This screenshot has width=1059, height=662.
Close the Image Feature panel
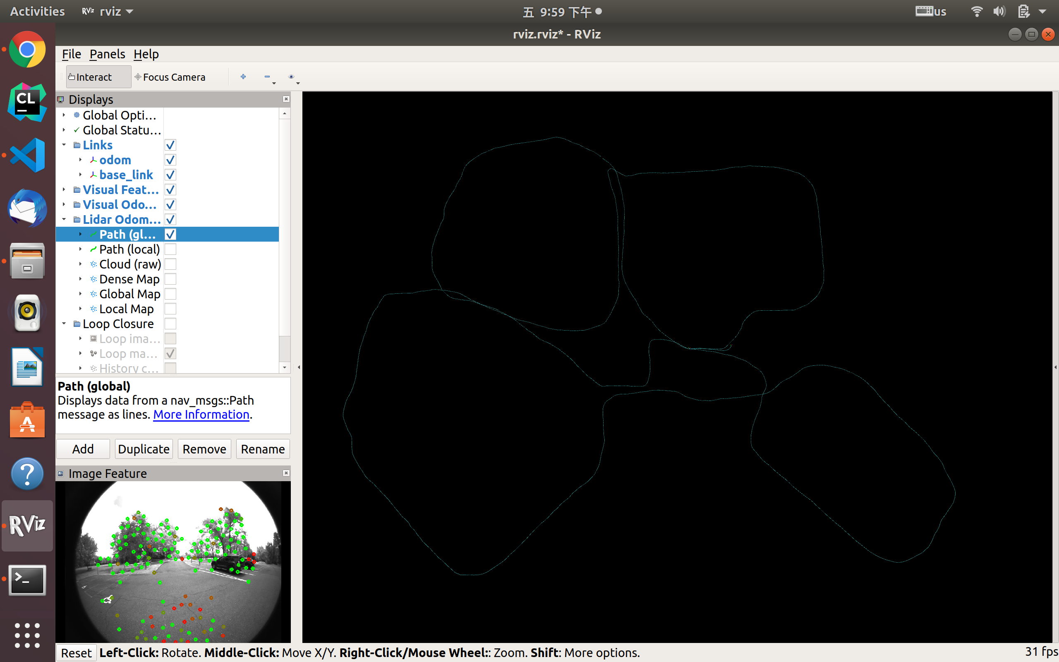point(286,473)
